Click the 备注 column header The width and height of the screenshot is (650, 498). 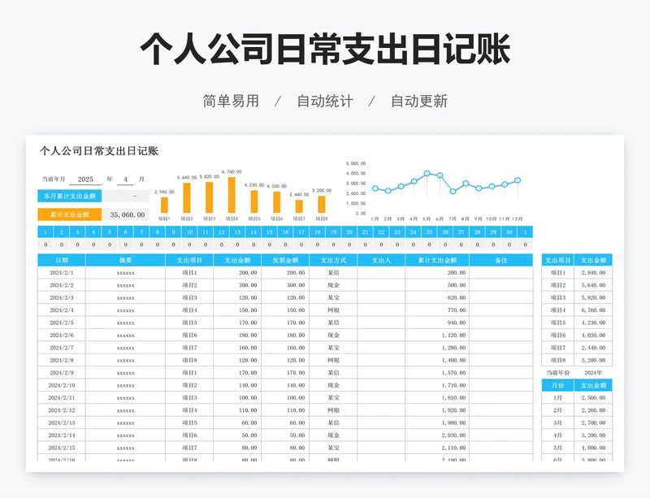[501, 261]
